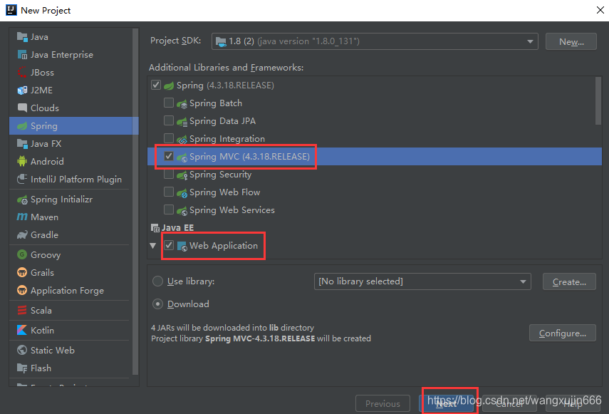Toggle the Spring MVC checkbox
This screenshot has height=414, width=609.
(169, 156)
